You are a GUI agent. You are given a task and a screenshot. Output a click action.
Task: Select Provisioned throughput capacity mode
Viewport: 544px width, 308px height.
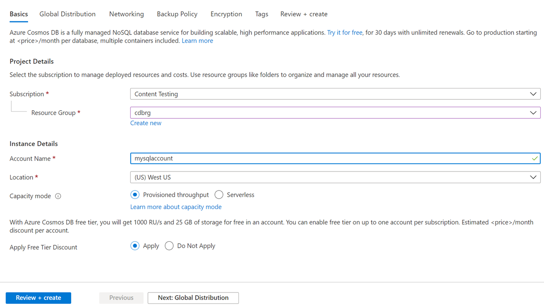tap(135, 195)
